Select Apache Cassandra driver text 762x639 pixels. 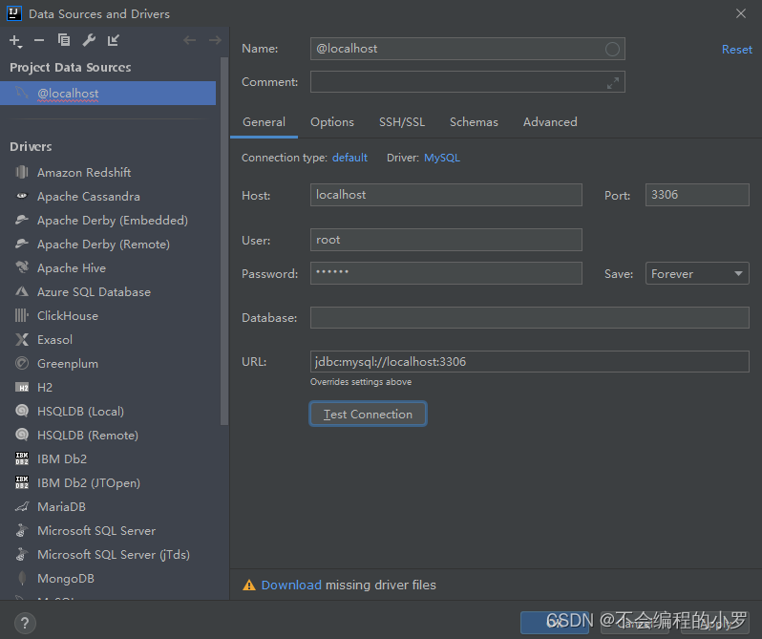(x=89, y=197)
